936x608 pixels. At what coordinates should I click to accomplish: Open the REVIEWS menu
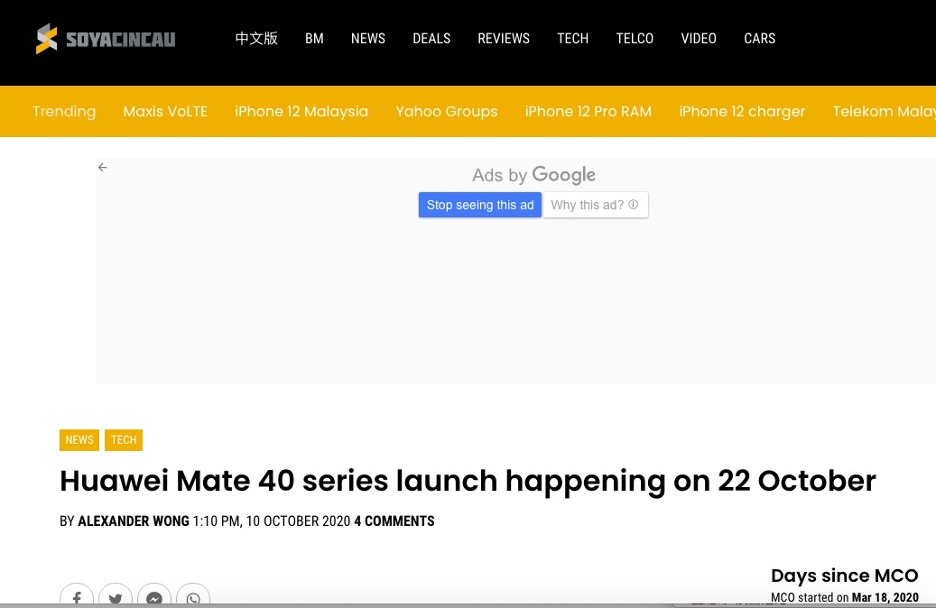pyautogui.click(x=504, y=39)
